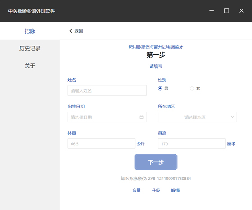Close the pulse processing software window

point(241,11)
